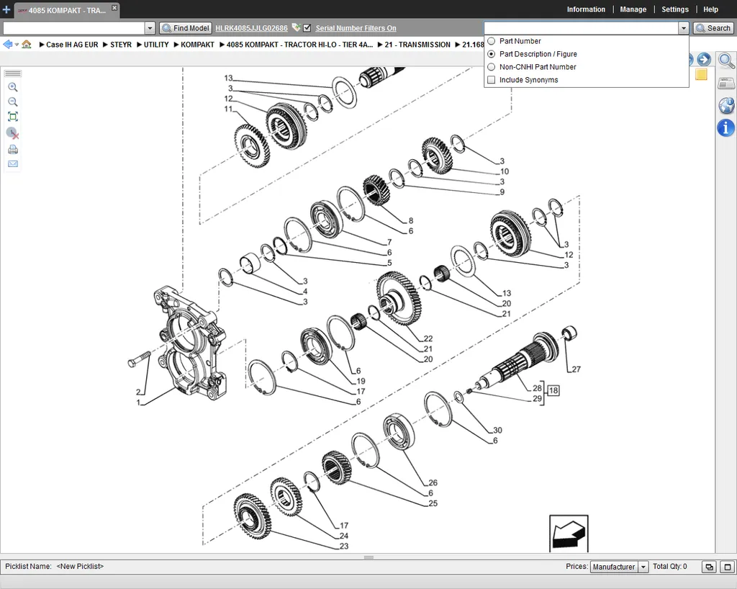Click the figure orientation arrow thumbnail
Image resolution: width=737 pixels, height=589 pixels.
(x=569, y=534)
